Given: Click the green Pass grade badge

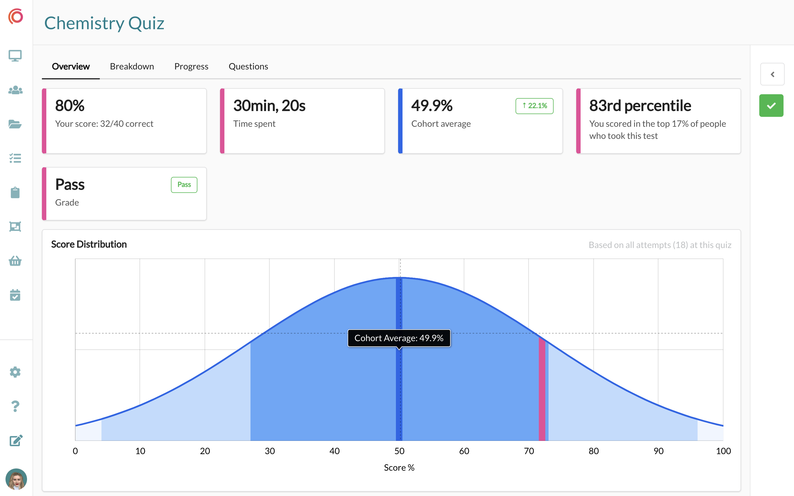Looking at the screenshot, I should pyautogui.click(x=184, y=185).
